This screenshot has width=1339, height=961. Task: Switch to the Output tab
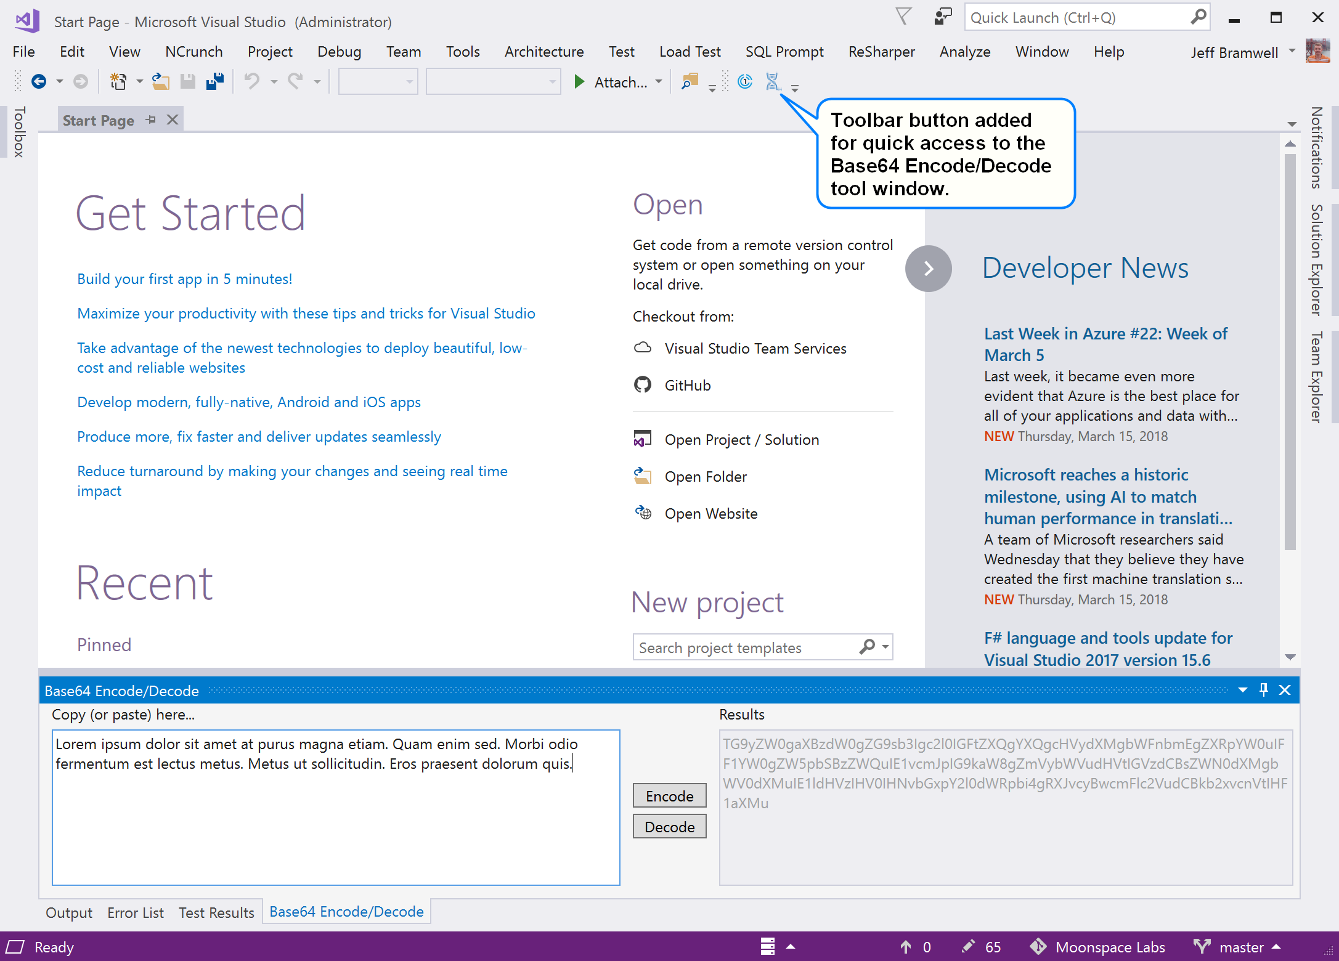coord(69,912)
